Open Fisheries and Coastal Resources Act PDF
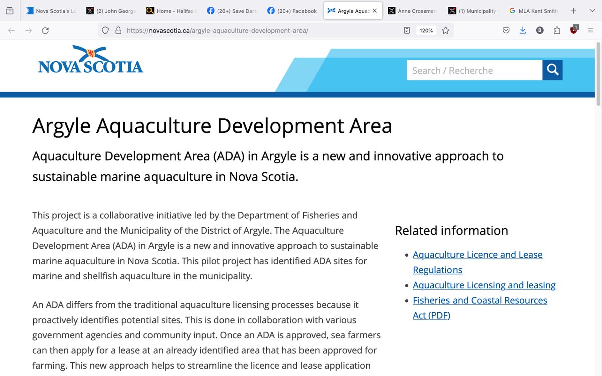This screenshot has width=602, height=376. (x=480, y=308)
